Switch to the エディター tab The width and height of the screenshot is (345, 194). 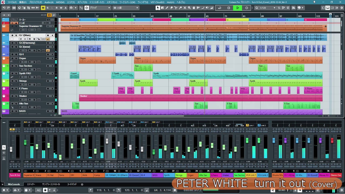[x=31, y=184]
